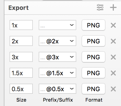Remove the 1.5x export row

point(113,73)
